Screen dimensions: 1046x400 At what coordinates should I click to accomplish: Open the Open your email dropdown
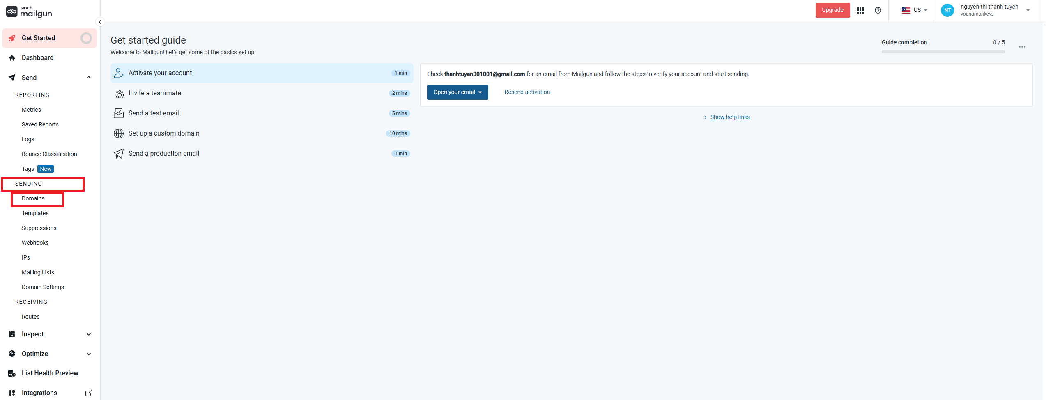457,92
